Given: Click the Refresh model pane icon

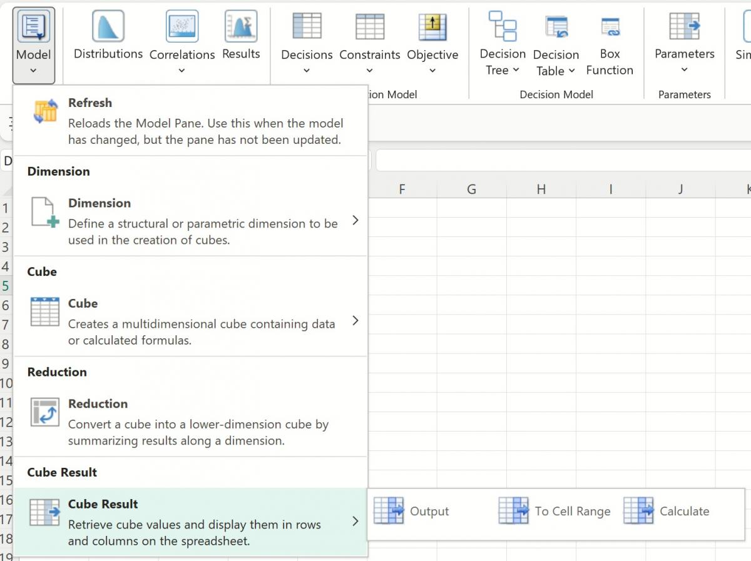Looking at the screenshot, I should pos(46,111).
